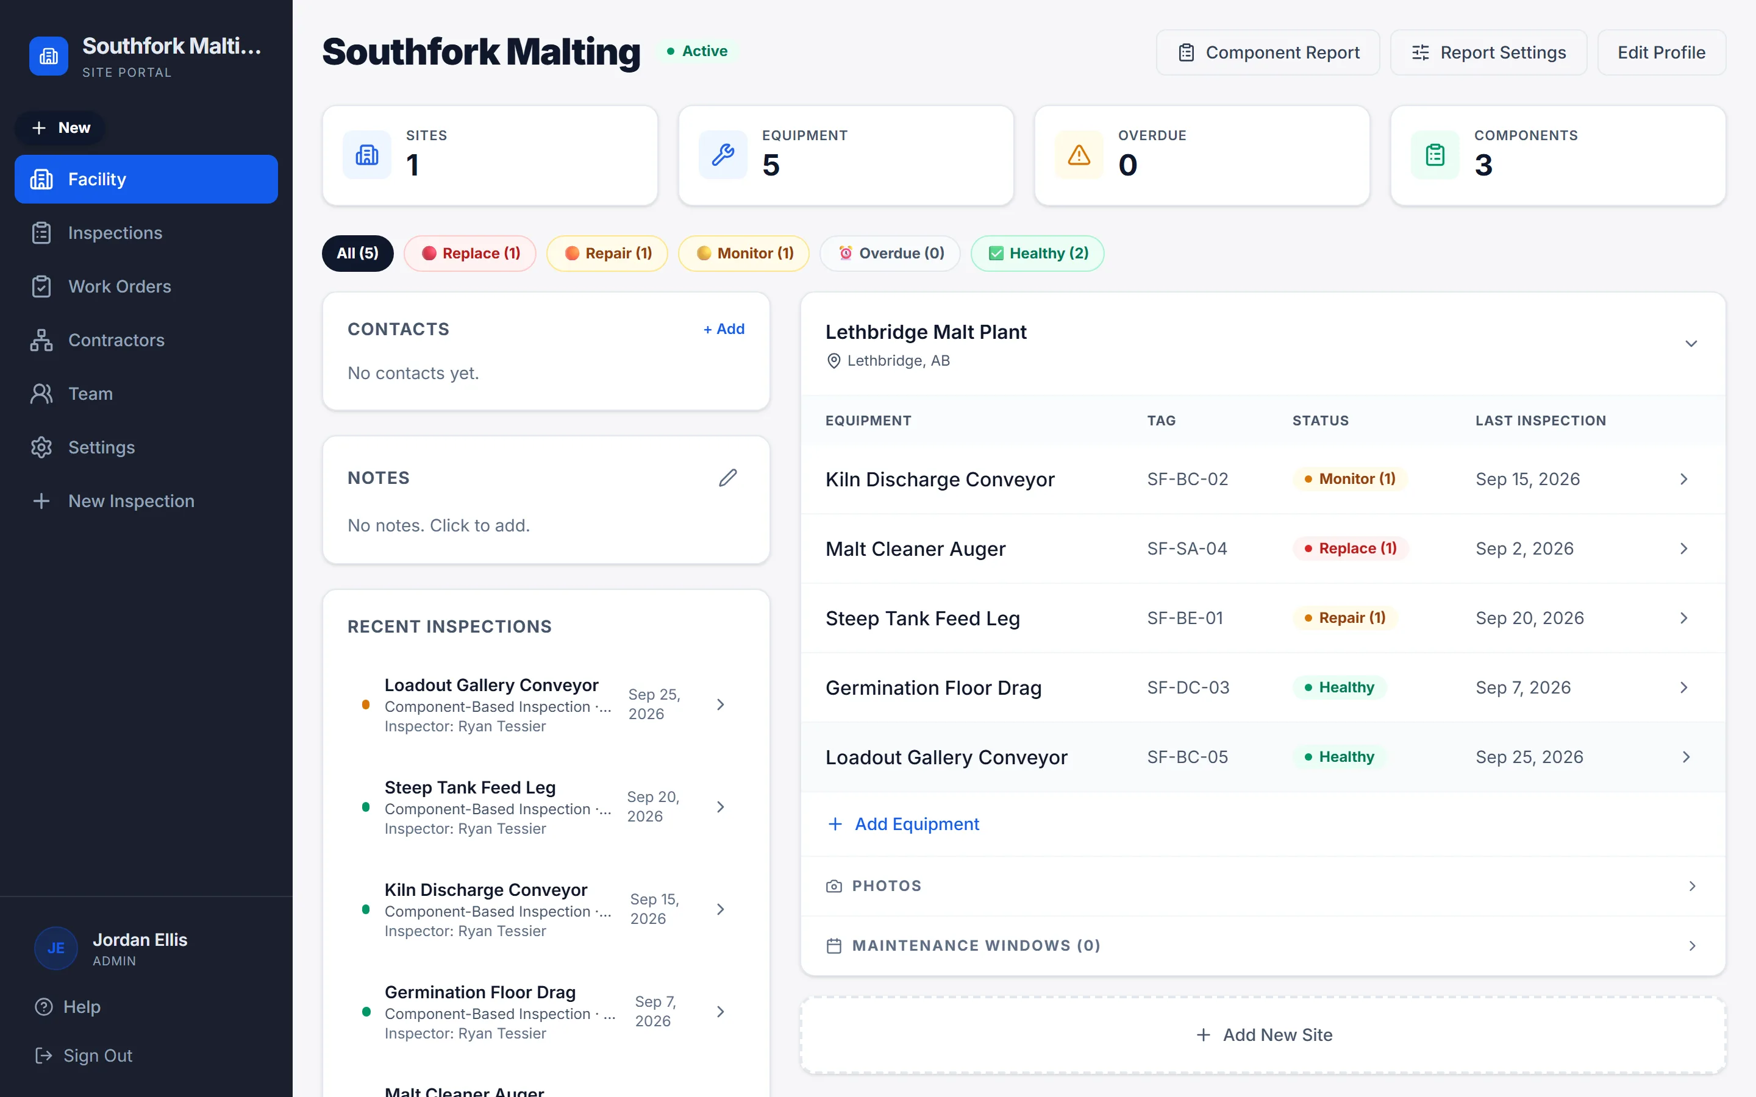The image size is (1756, 1097).
Task: Open recent inspection Germination Floor Drag chevron
Action: 720,1012
